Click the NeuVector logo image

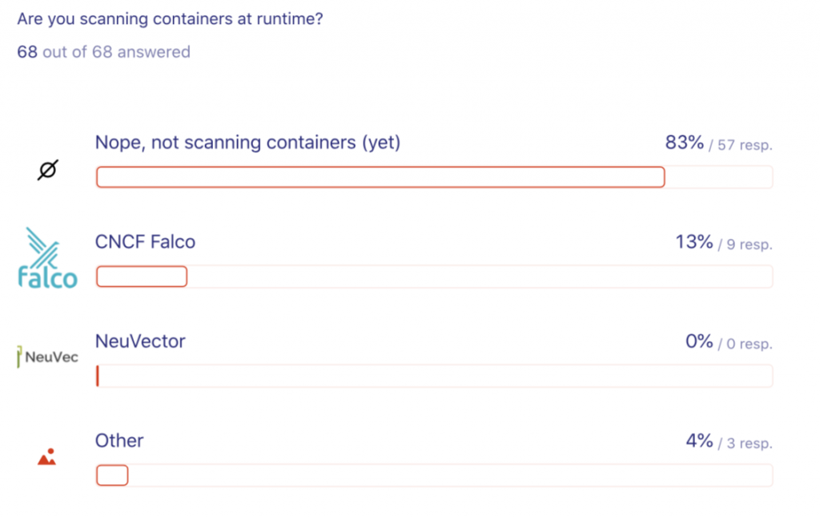tap(48, 357)
